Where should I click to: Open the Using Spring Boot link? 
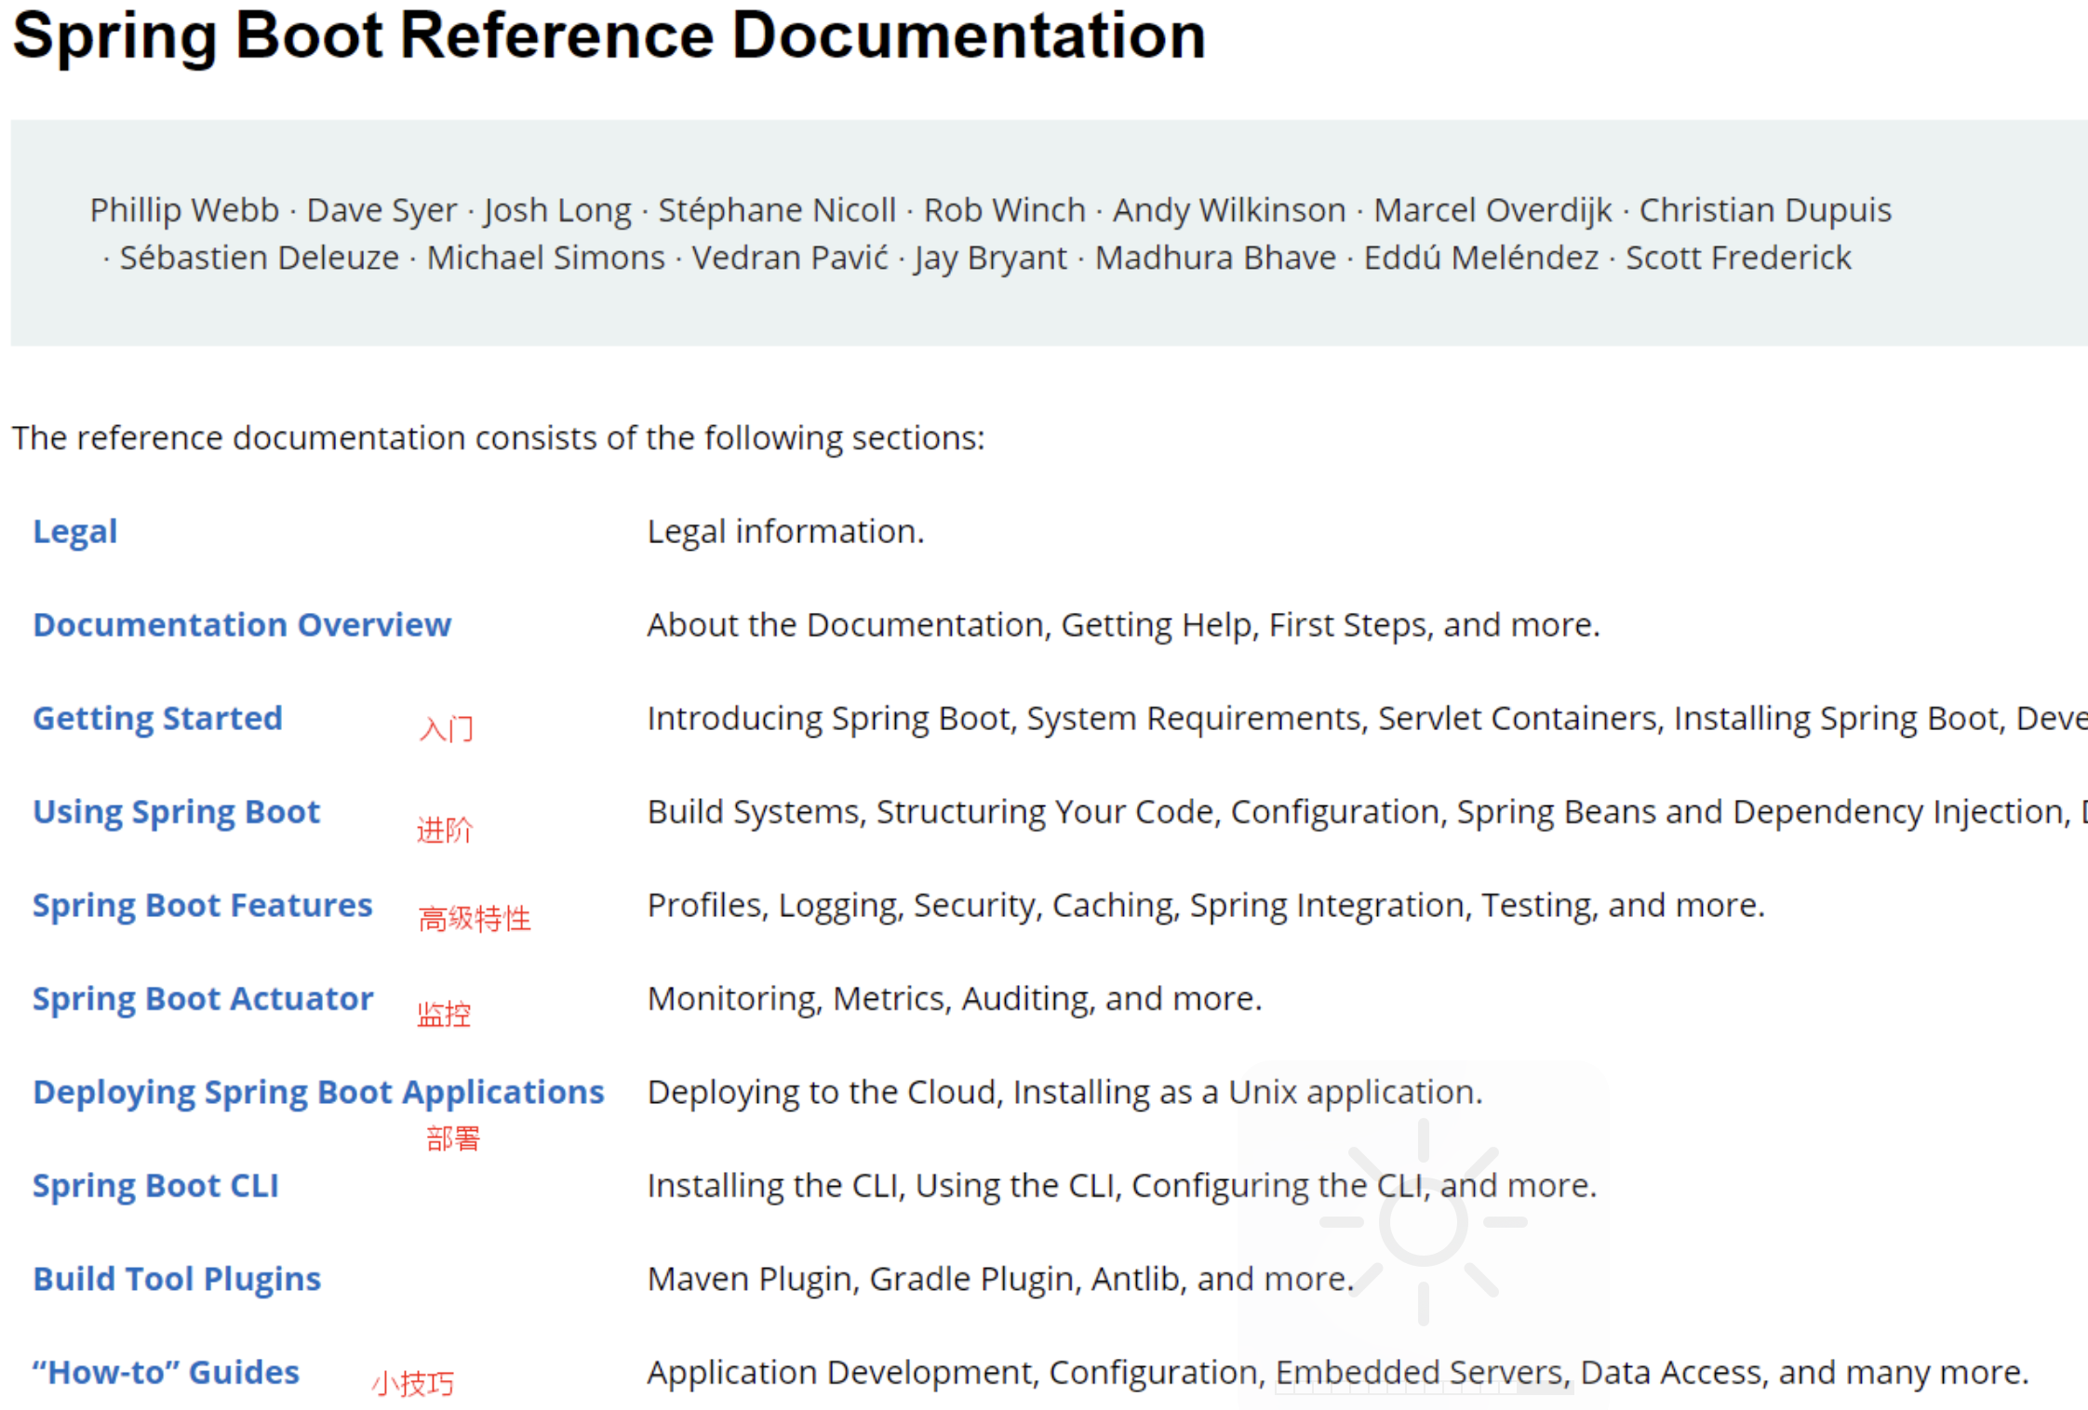(177, 813)
